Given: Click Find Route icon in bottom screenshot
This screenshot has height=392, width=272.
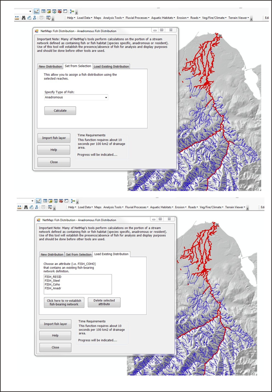Looking at the screenshot, I should pos(31,207).
